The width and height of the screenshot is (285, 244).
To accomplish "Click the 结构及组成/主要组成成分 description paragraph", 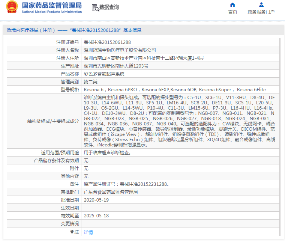I will tap(180, 121).
